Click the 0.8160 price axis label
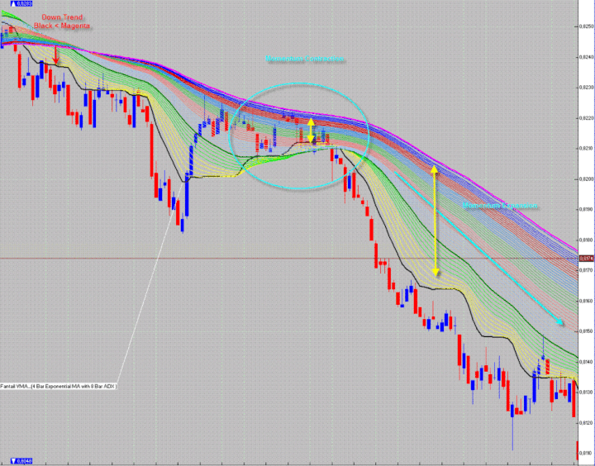This screenshot has width=595, height=466. tap(586, 301)
